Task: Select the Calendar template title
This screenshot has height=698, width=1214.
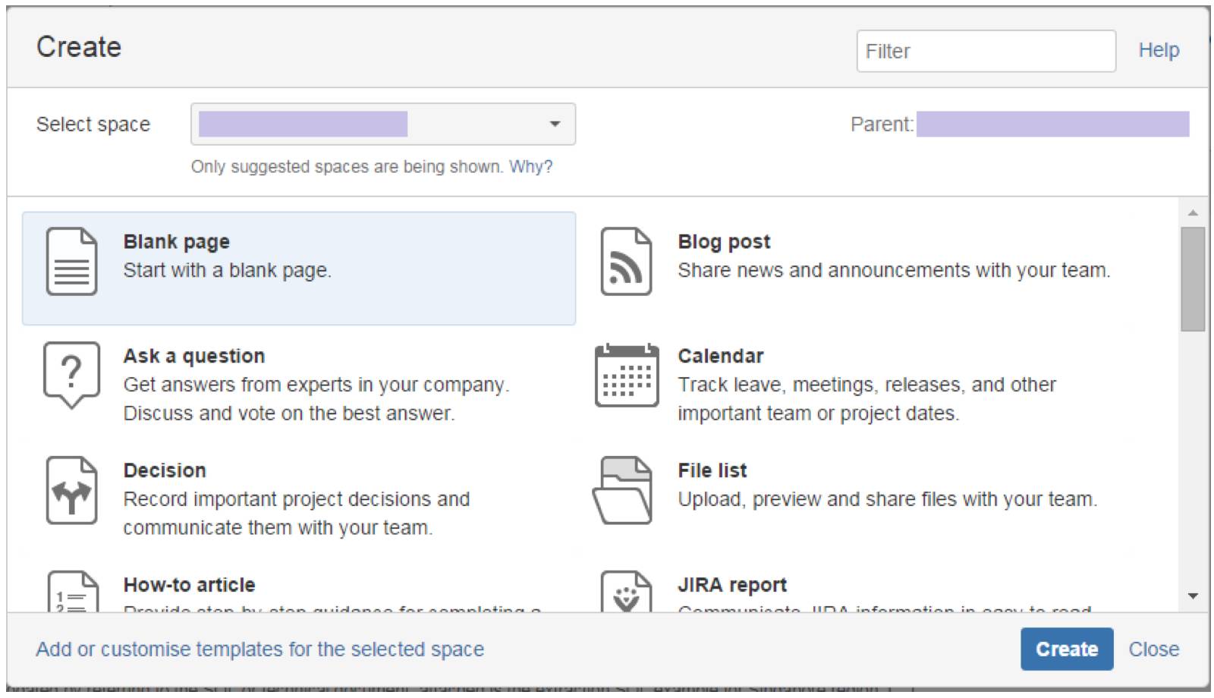Action: pos(720,356)
